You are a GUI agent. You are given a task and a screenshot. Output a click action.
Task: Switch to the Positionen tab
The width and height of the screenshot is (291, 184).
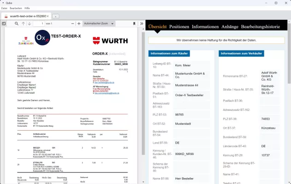click(179, 27)
